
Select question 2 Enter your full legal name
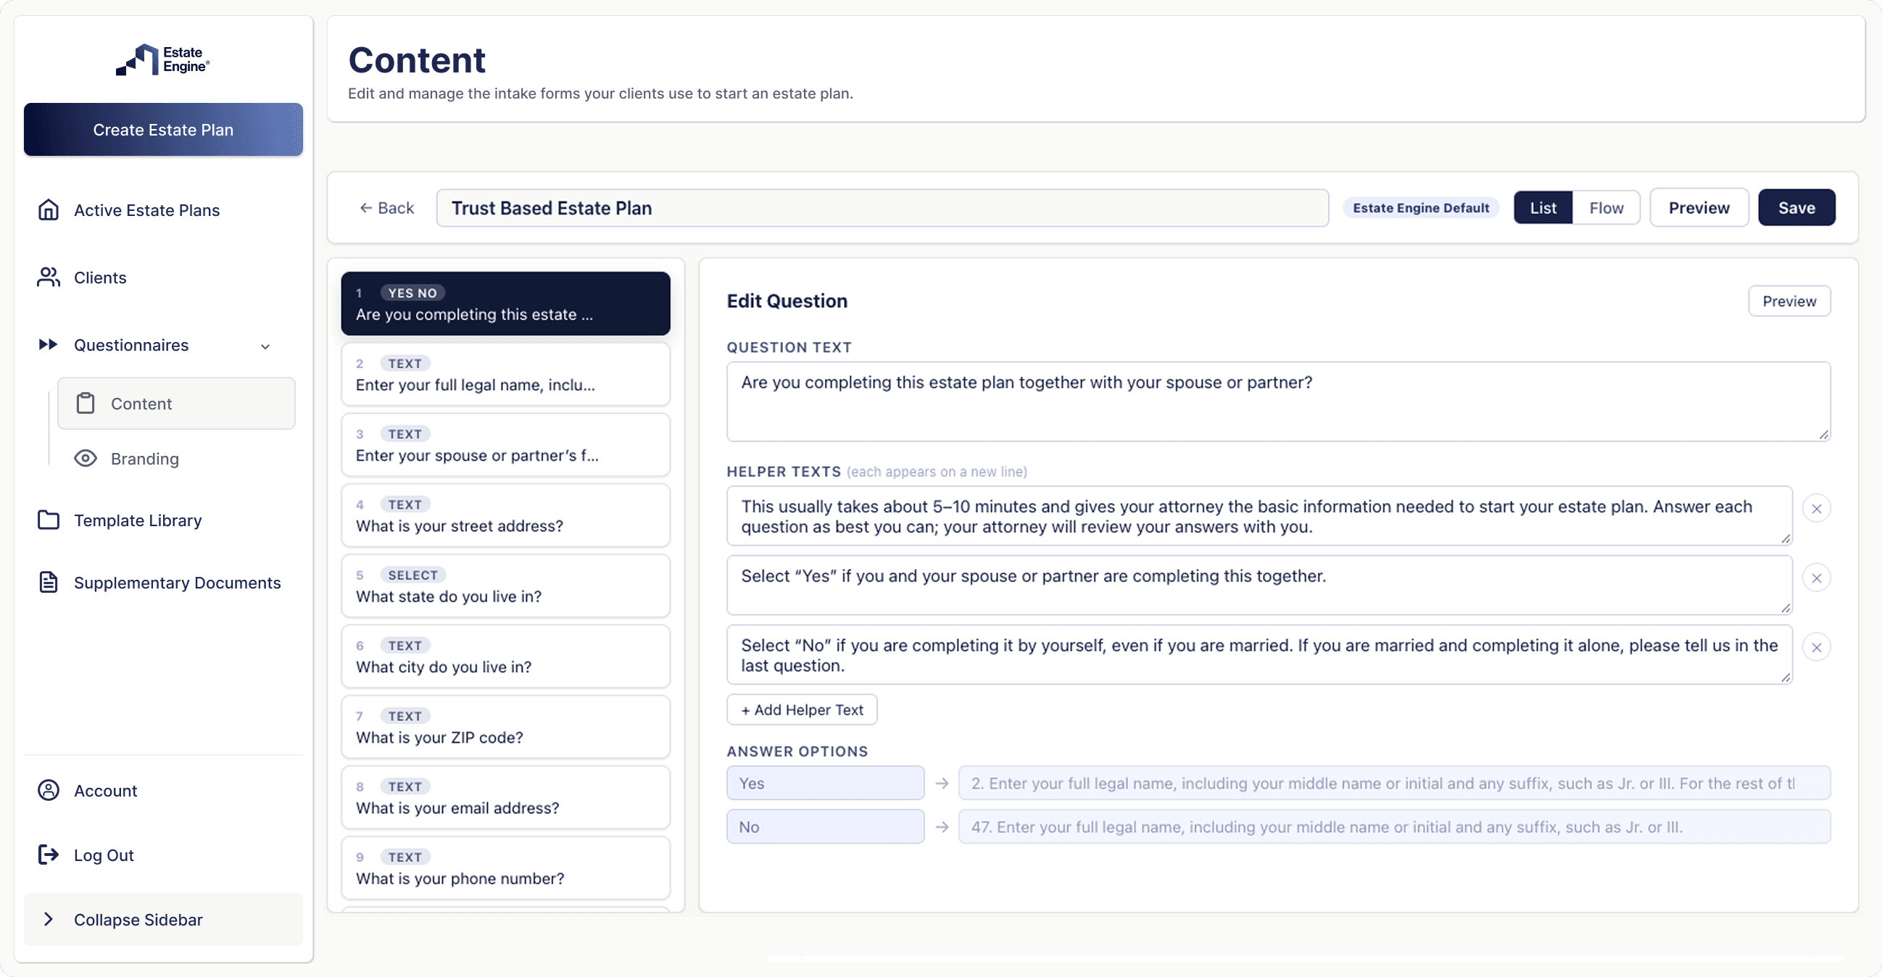[505, 375]
